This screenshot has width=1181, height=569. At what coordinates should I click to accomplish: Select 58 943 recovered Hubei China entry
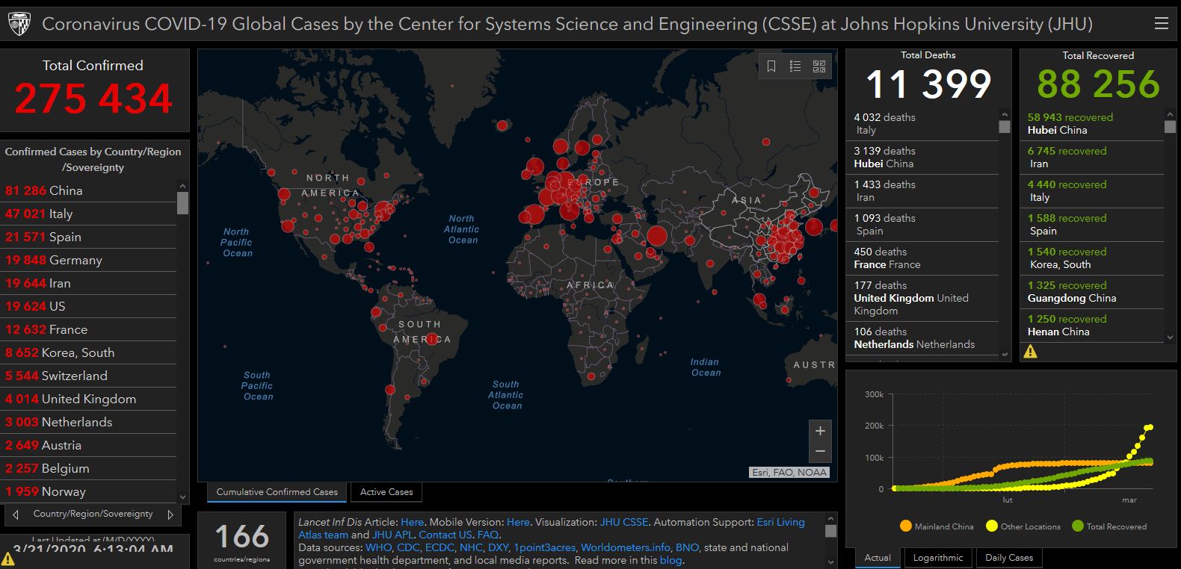tap(1093, 124)
